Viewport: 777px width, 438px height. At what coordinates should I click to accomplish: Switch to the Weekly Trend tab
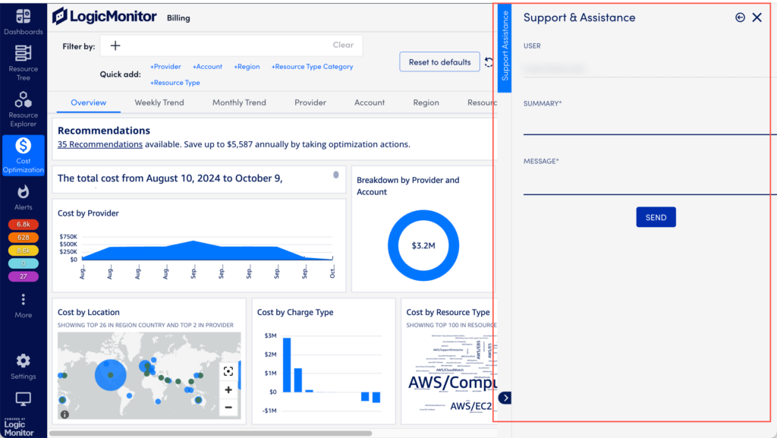pos(159,102)
